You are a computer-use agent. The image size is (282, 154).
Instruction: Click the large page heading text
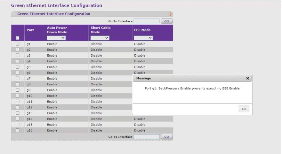(x=56, y=5)
